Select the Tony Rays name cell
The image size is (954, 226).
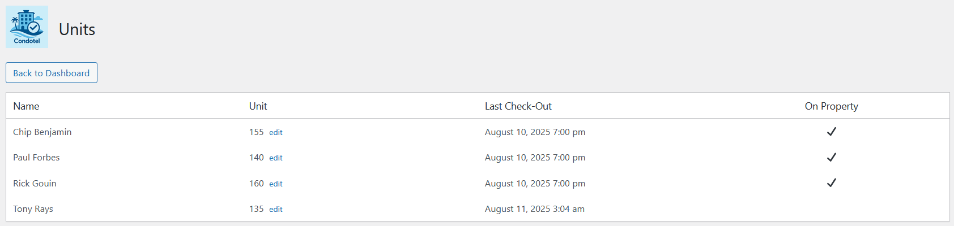click(33, 209)
